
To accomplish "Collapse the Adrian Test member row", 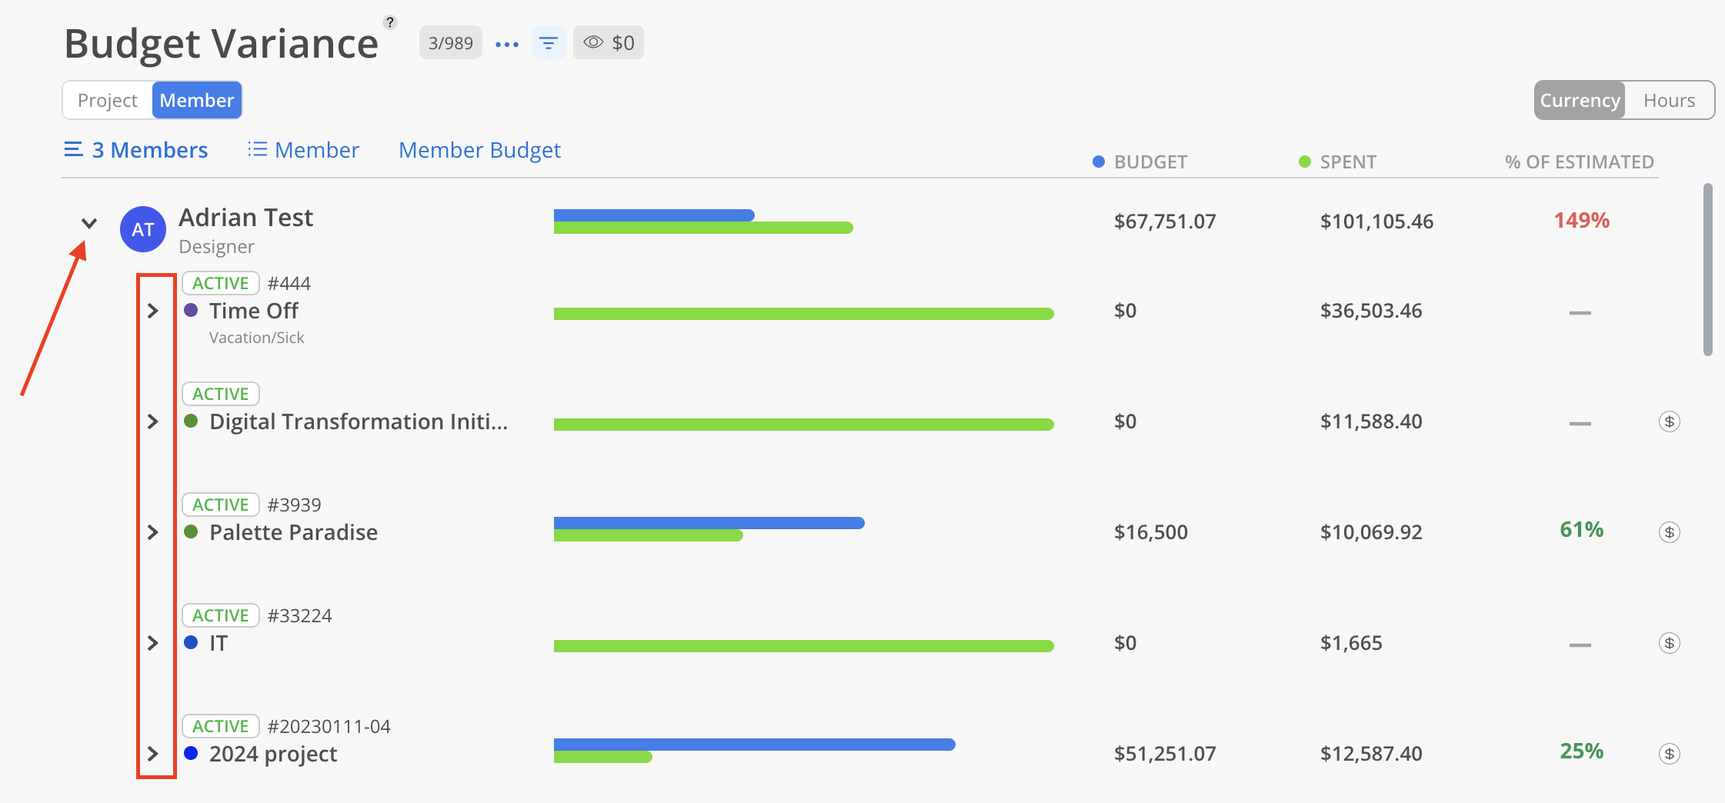I will click(89, 224).
